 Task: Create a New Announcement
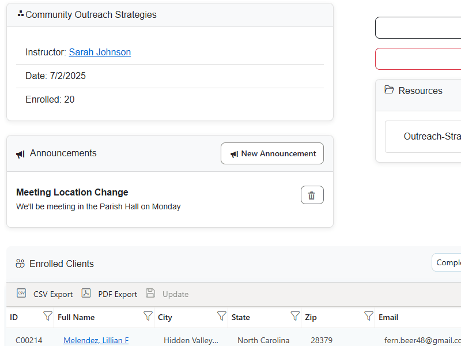point(272,153)
